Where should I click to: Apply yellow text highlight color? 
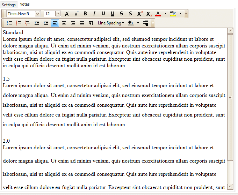173,14
